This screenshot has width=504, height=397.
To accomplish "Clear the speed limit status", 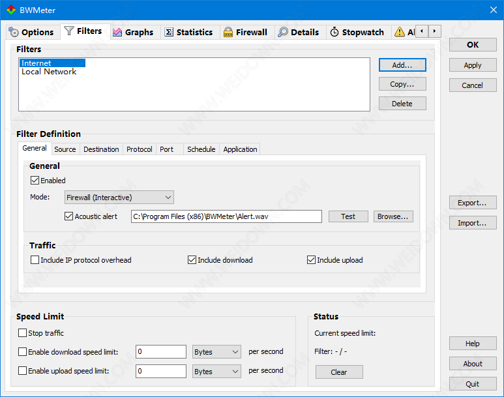I will [x=339, y=372].
